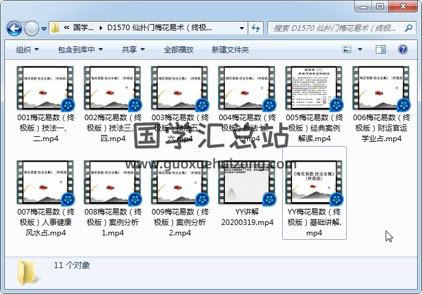Open the help question mark icon
The height and width of the screenshot is (294, 422).
coord(404,49)
